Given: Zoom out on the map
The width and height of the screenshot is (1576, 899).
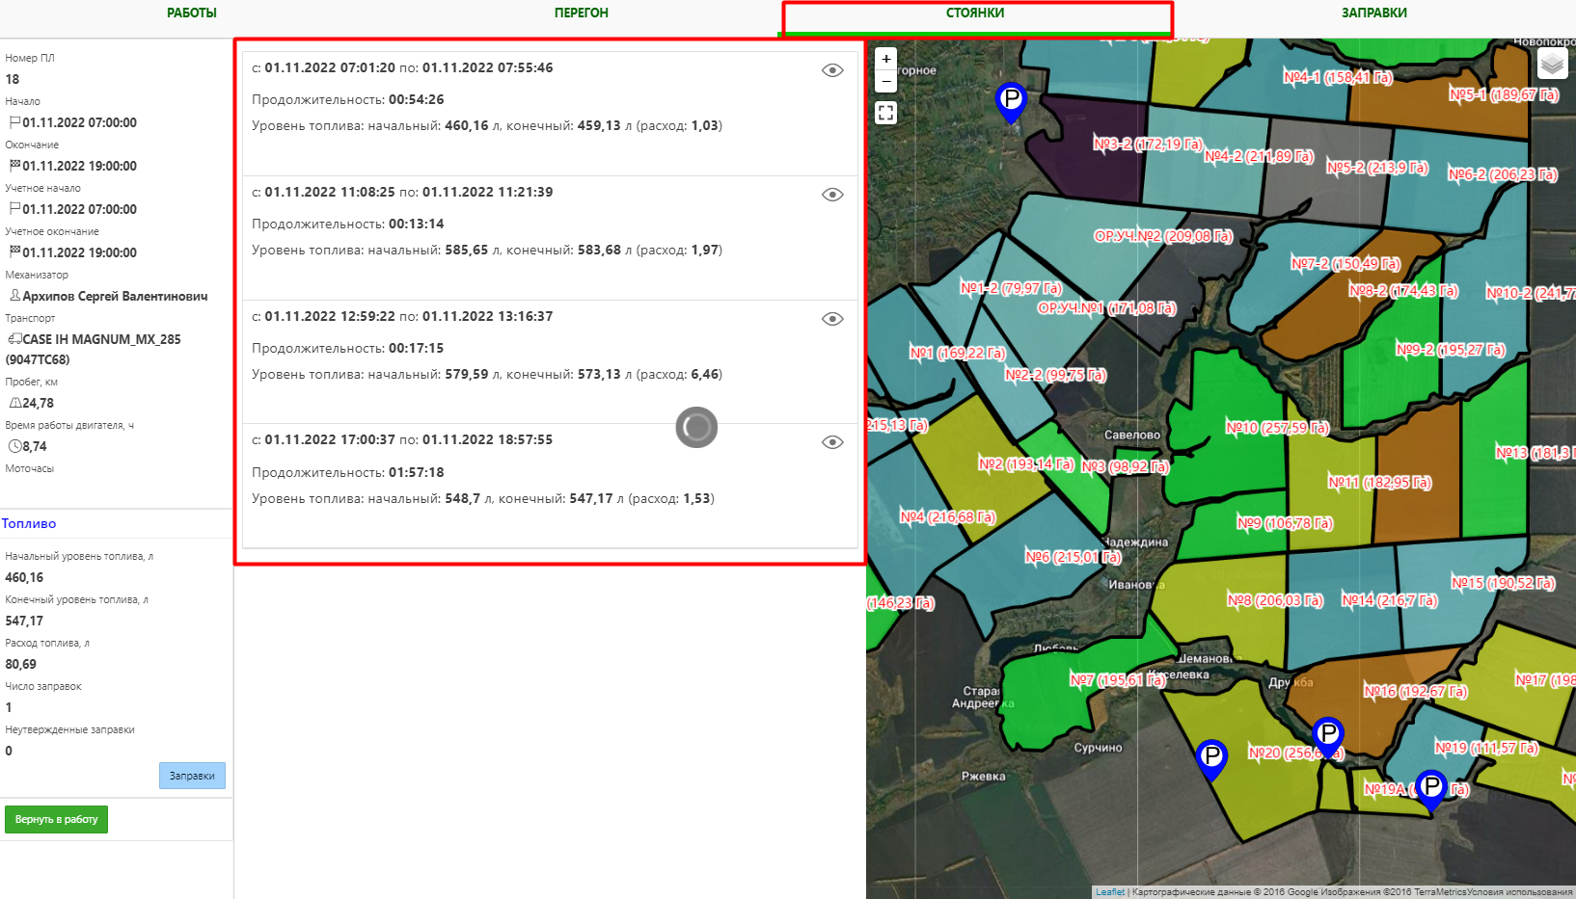Looking at the screenshot, I should (885, 82).
